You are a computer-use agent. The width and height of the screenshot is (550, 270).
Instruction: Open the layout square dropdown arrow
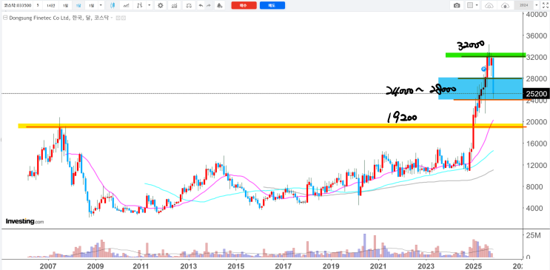[477, 5]
